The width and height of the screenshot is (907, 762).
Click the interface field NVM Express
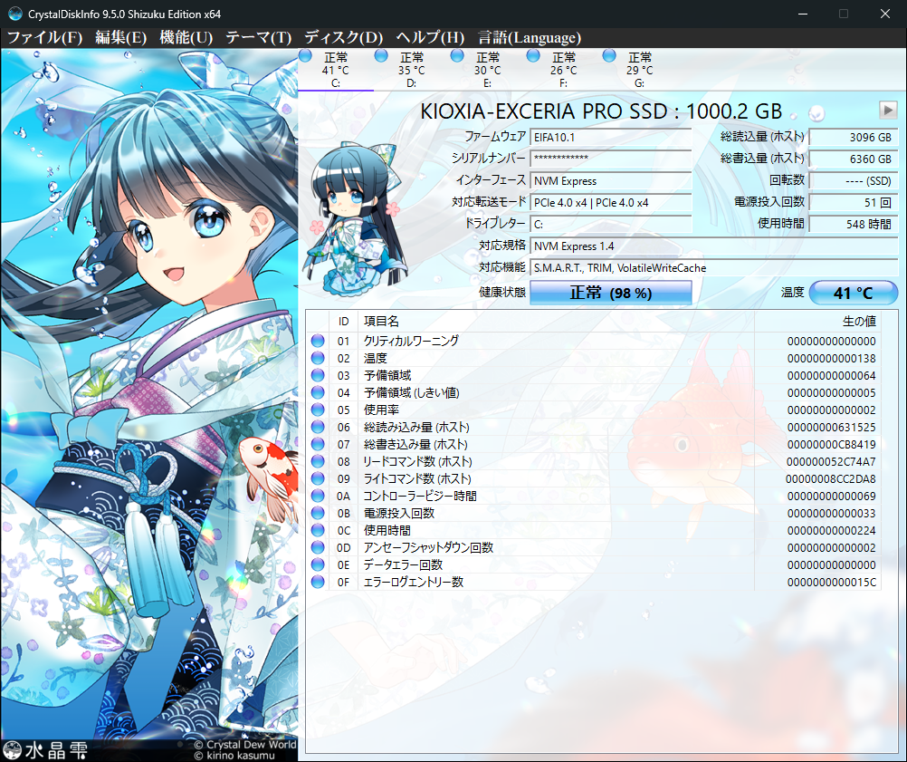point(611,180)
